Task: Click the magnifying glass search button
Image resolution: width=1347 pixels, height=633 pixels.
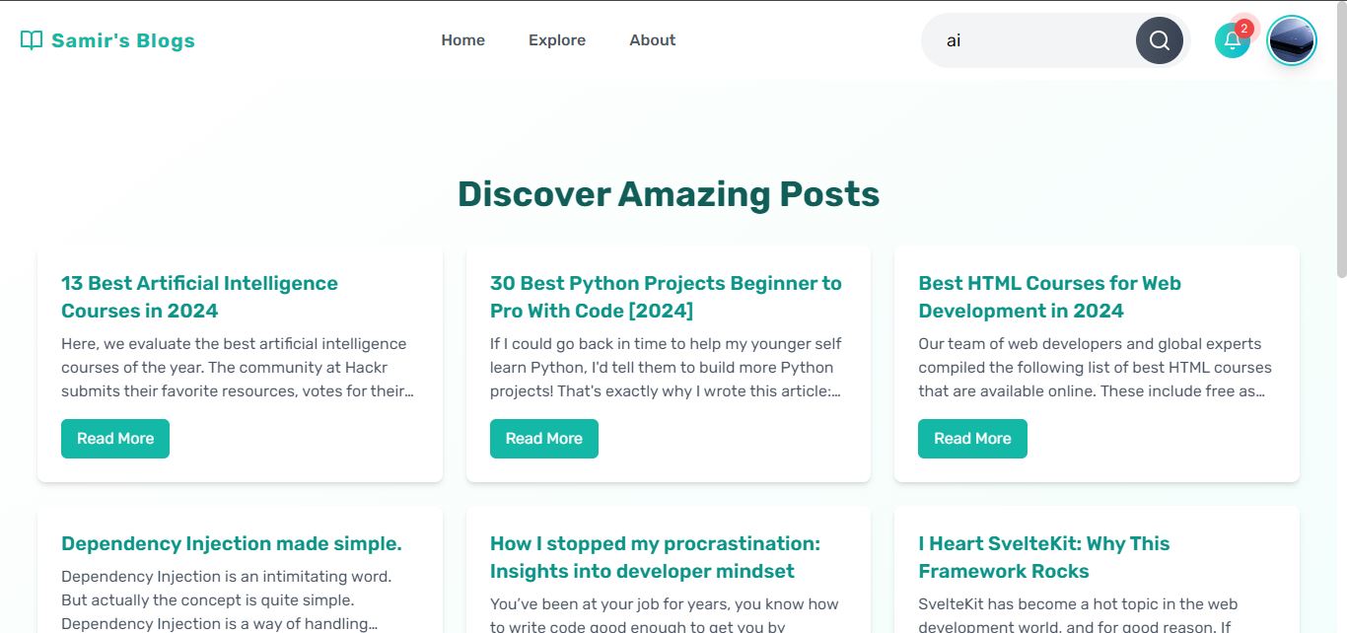Action: [x=1159, y=40]
